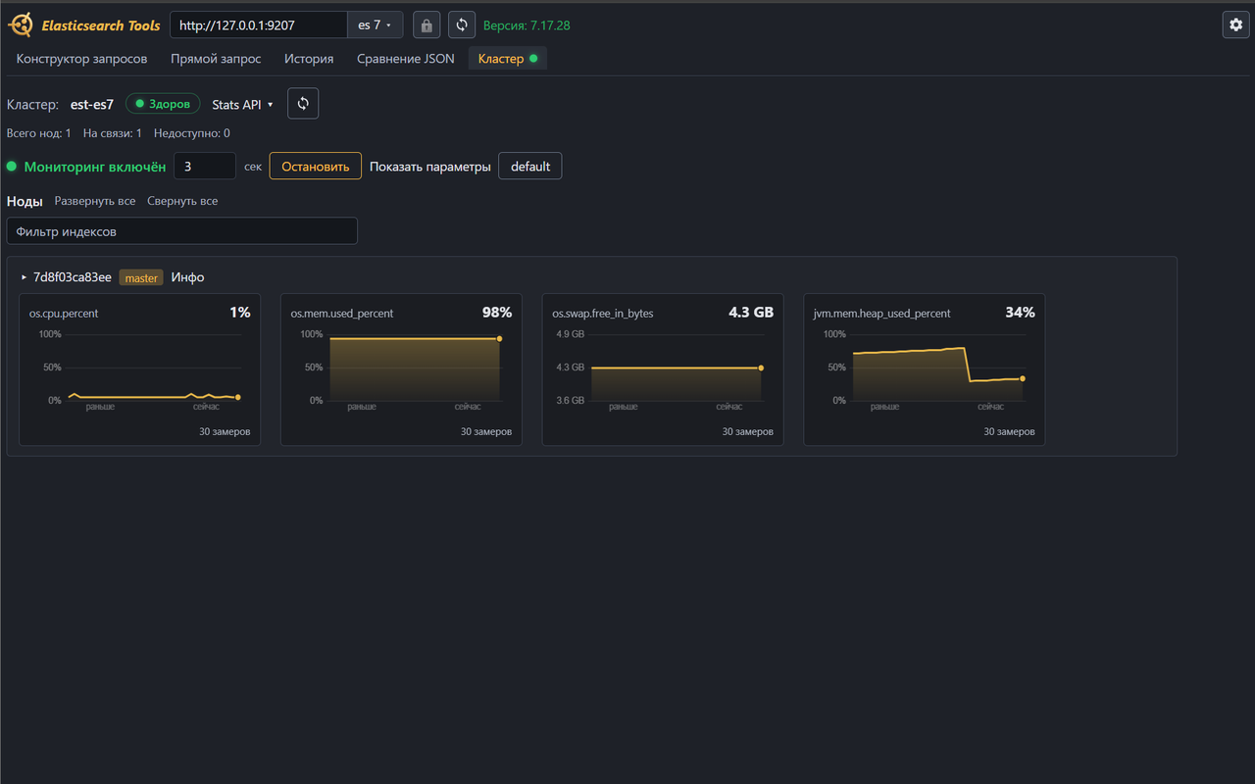Click the default parameters button
The width and height of the screenshot is (1255, 784).
pos(530,167)
